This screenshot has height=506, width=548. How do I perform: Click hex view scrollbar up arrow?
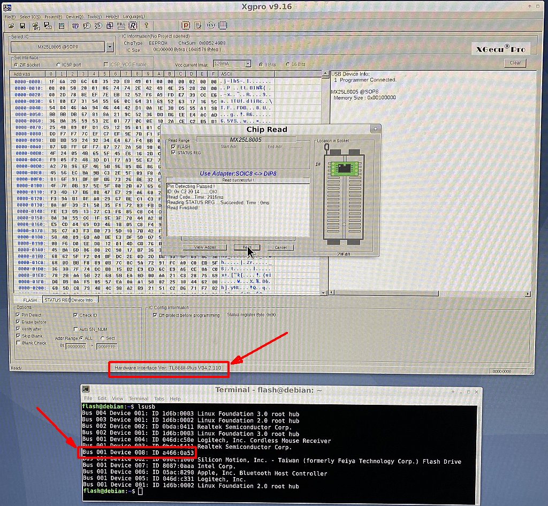pyautogui.click(x=325, y=74)
